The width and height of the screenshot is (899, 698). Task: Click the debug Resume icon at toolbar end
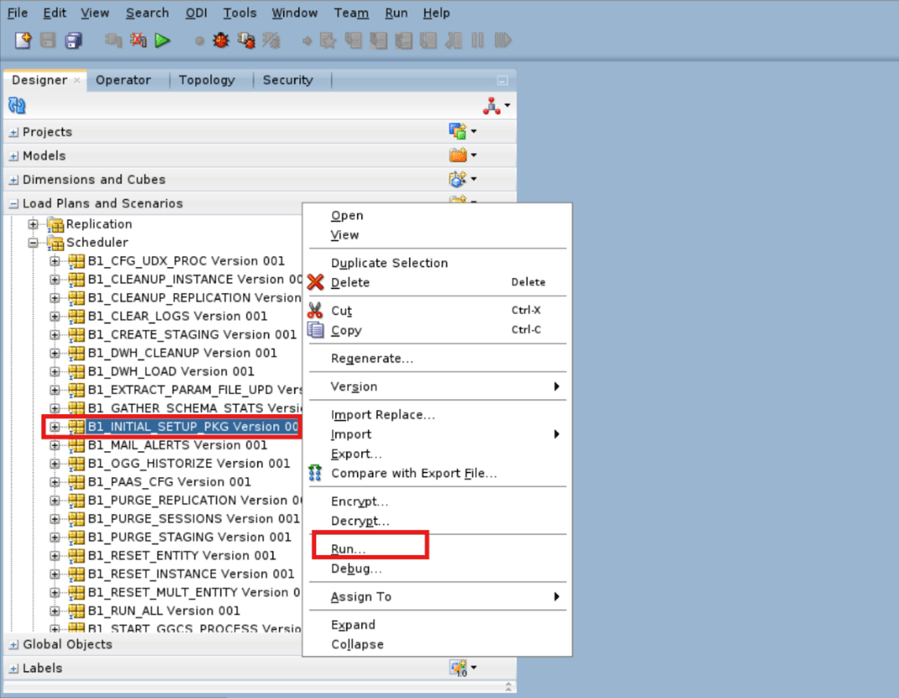pyautogui.click(x=503, y=40)
